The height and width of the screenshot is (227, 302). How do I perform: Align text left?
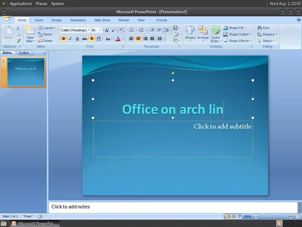tap(131, 39)
